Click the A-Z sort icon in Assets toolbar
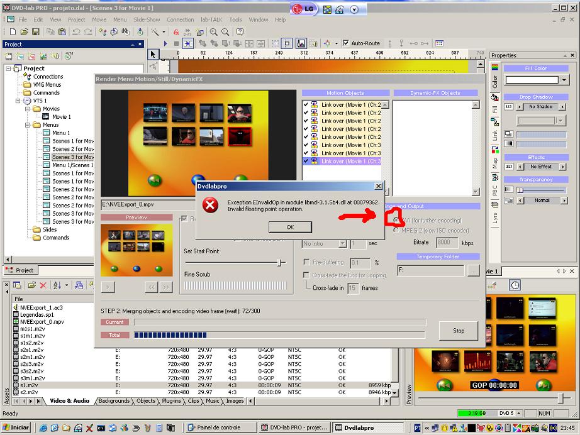This screenshot has height=435, width=580. pyautogui.click(x=57, y=285)
